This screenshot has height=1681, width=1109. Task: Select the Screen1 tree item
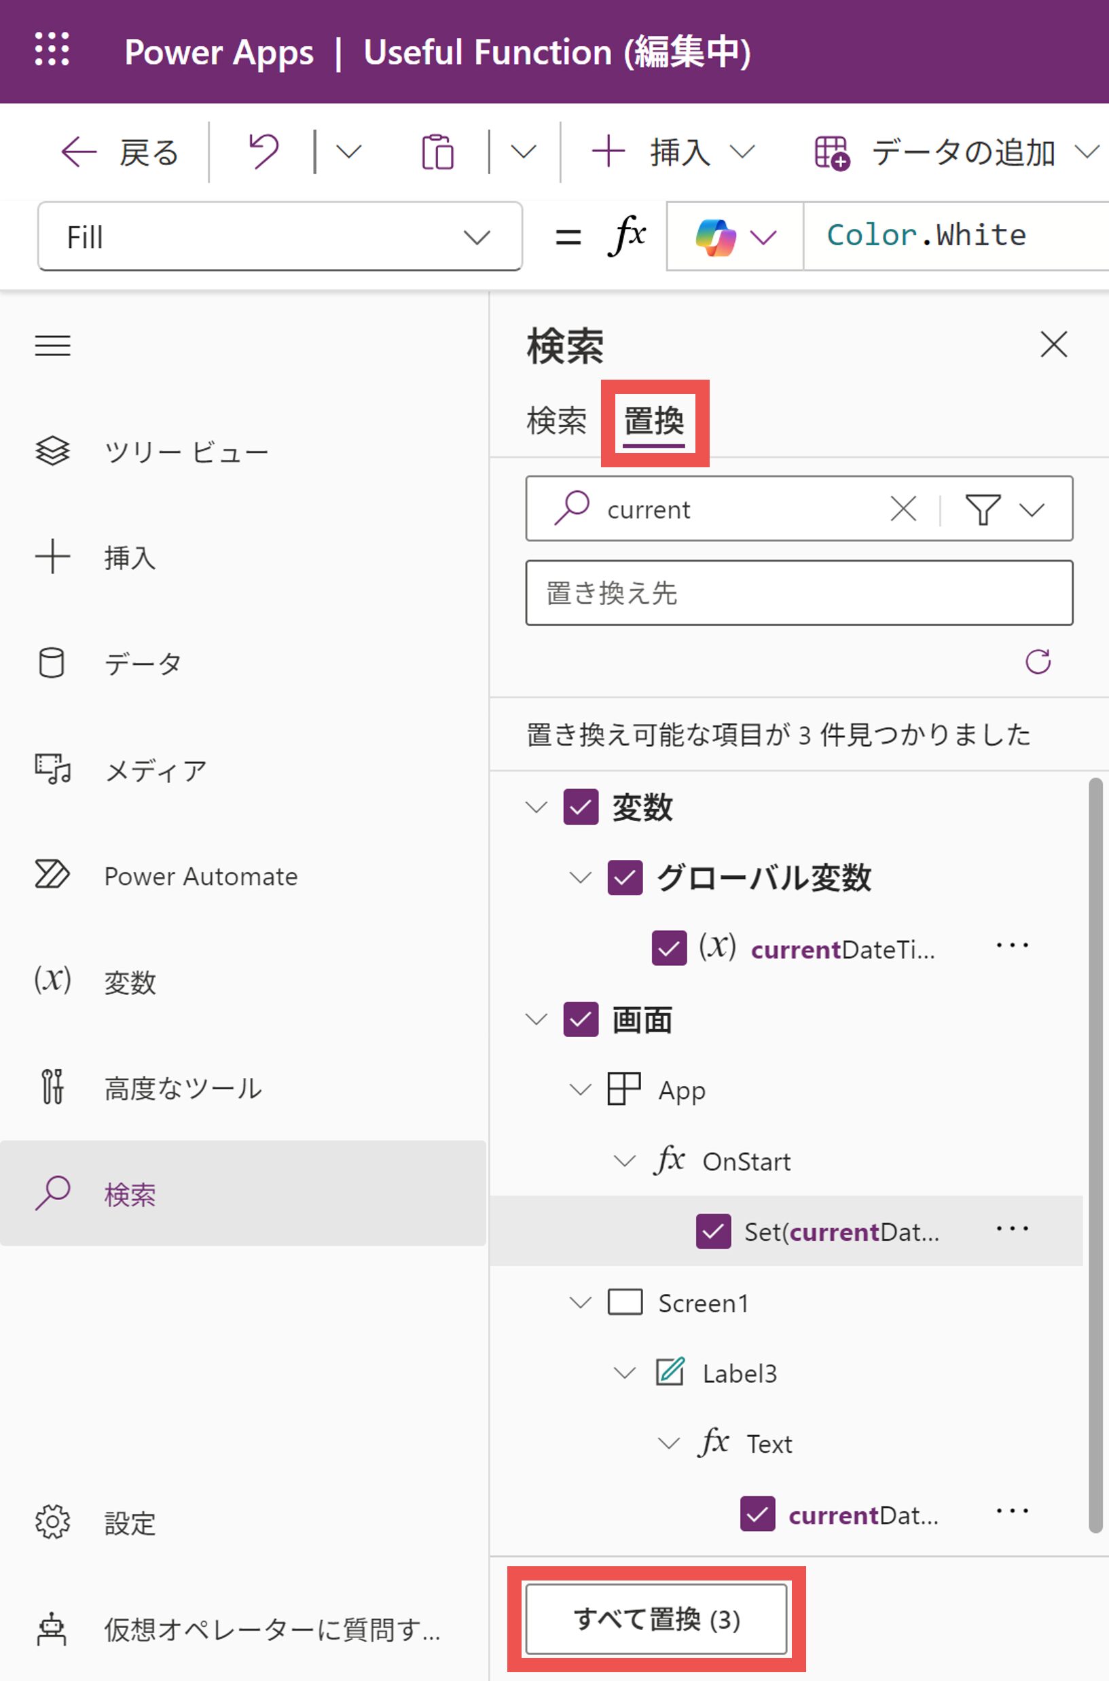tap(703, 1303)
